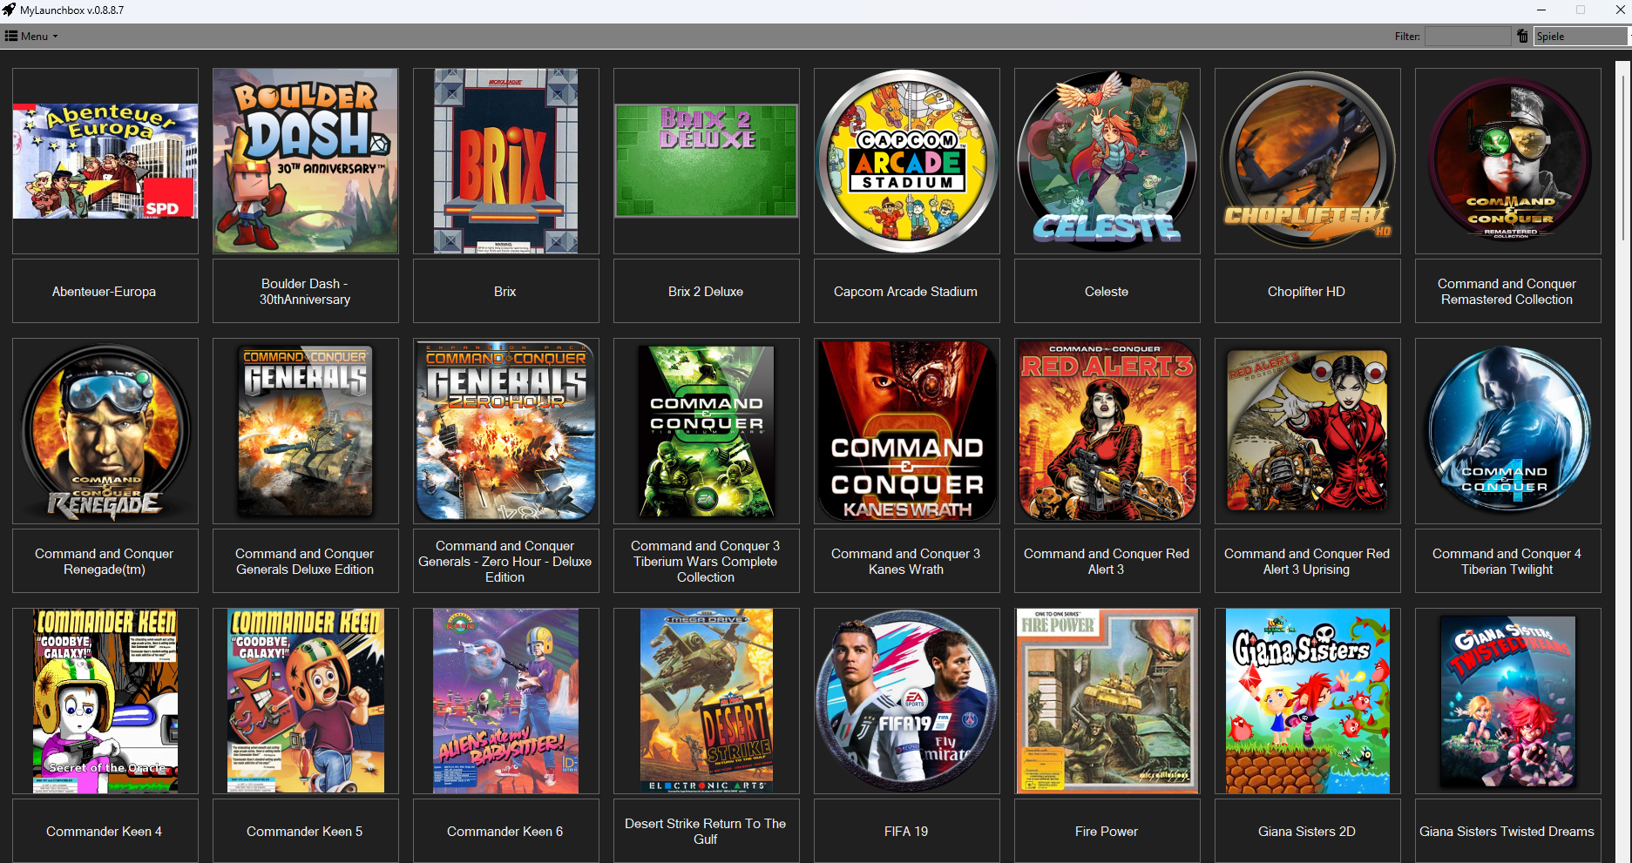The height and width of the screenshot is (863, 1632).
Task: Open the Giana Sisters 2D cover art
Action: tap(1308, 701)
